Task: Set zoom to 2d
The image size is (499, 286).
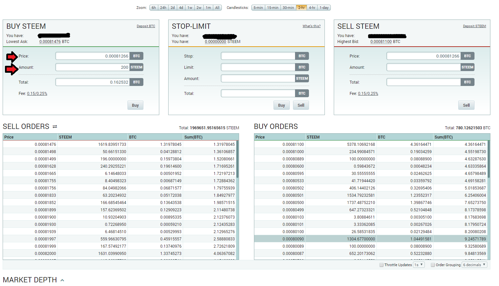Action: (x=173, y=8)
